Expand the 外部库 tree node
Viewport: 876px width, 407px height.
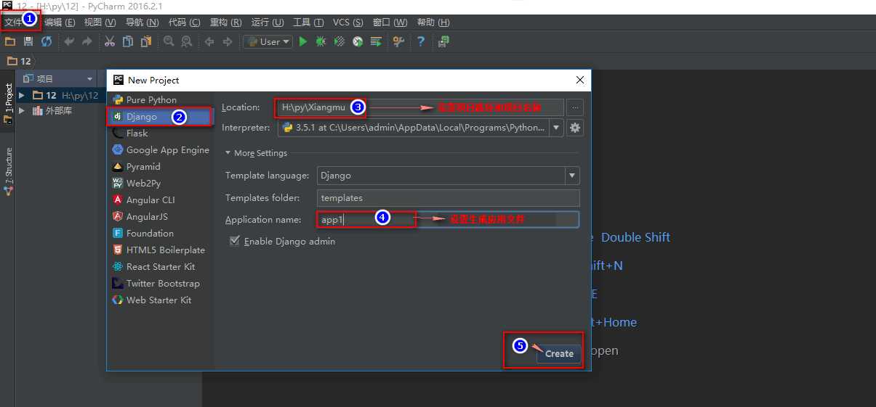22,111
